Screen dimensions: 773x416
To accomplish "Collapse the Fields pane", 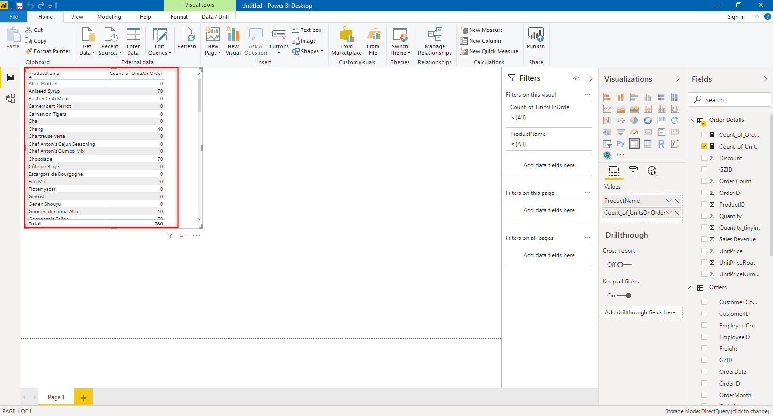I will click(x=765, y=79).
